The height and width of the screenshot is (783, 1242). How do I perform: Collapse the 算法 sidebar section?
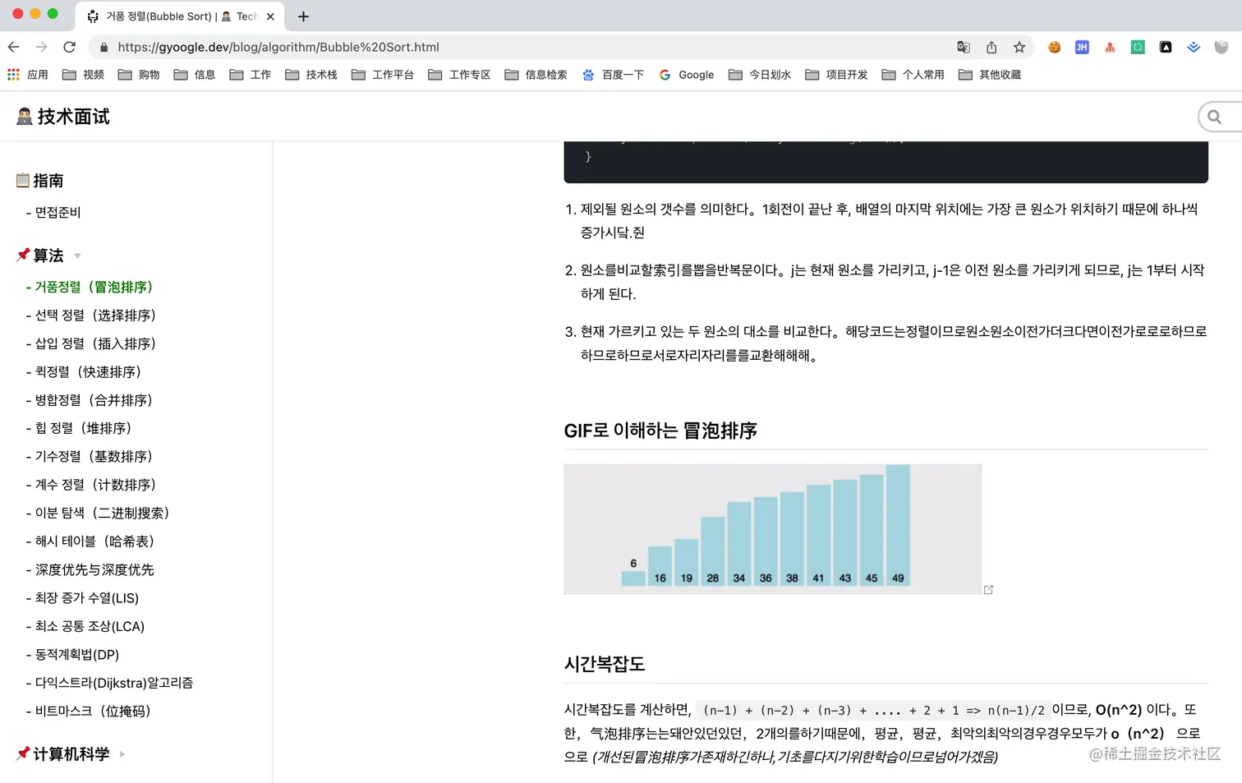[77, 256]
